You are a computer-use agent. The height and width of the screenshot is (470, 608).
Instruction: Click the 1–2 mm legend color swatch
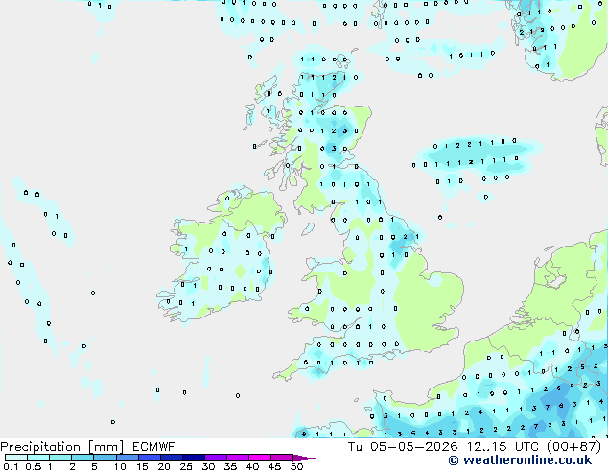point(60,458)
